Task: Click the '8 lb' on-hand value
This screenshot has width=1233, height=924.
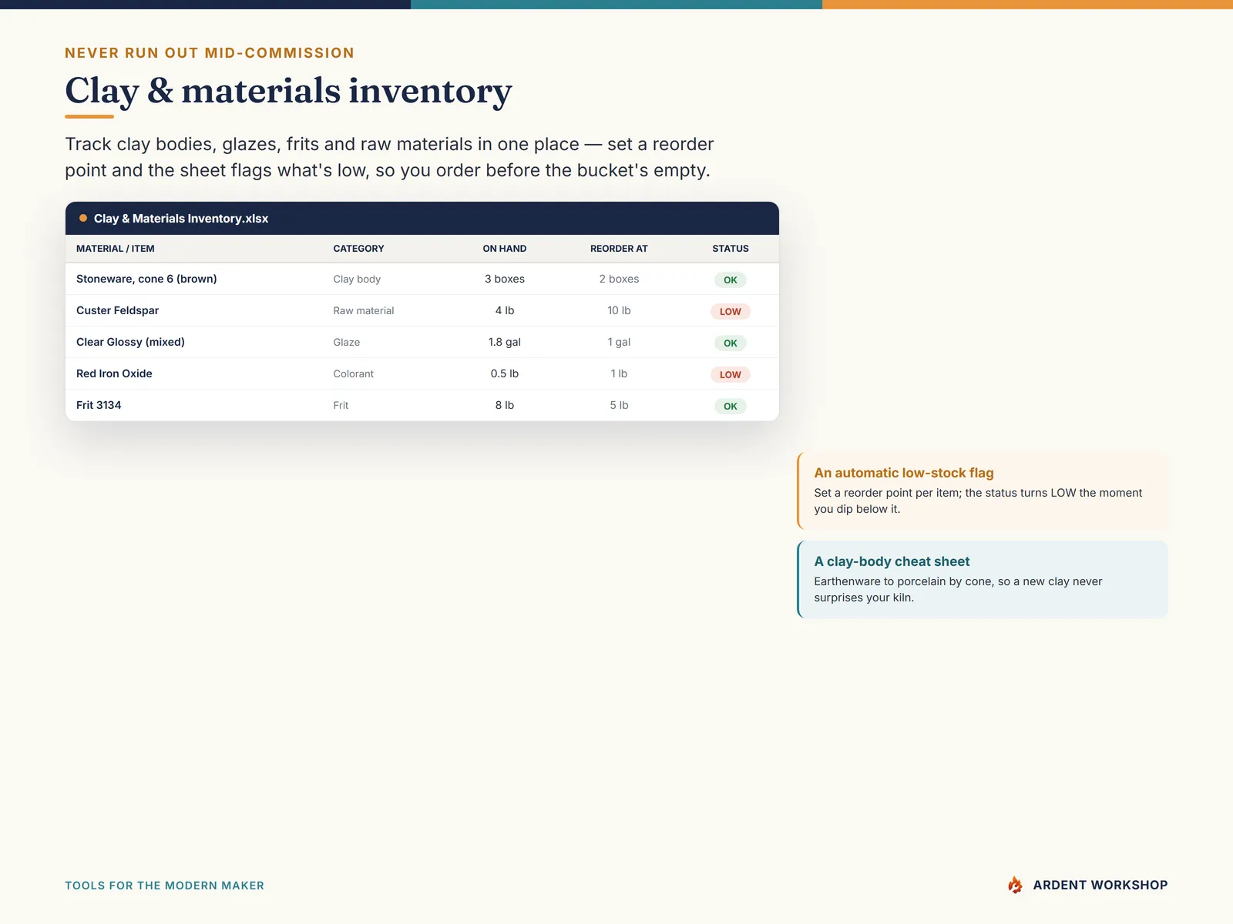Action: (505, 405)
